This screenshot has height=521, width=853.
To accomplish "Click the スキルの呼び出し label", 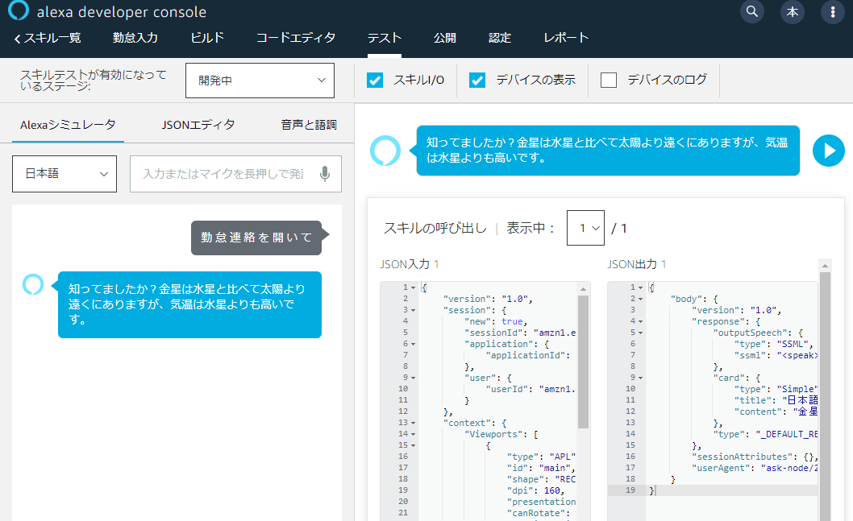I will tap(435, 228).
